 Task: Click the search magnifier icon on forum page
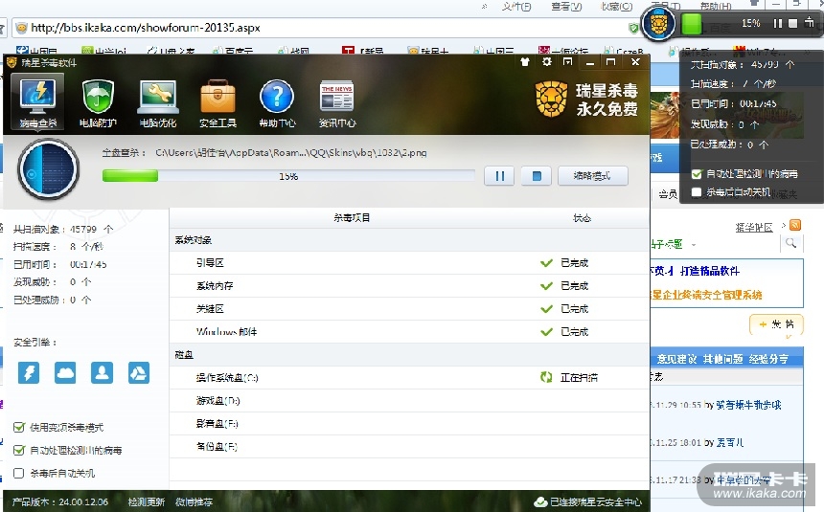pyautogui.click(x=790, y=243)
